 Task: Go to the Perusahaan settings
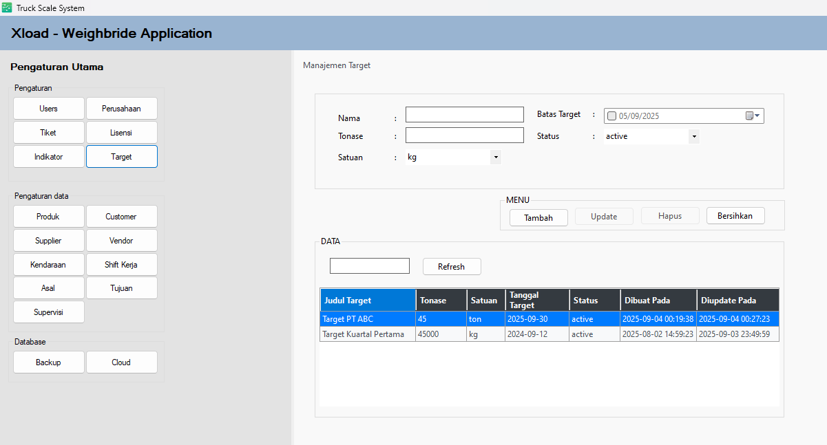point(121,109)
